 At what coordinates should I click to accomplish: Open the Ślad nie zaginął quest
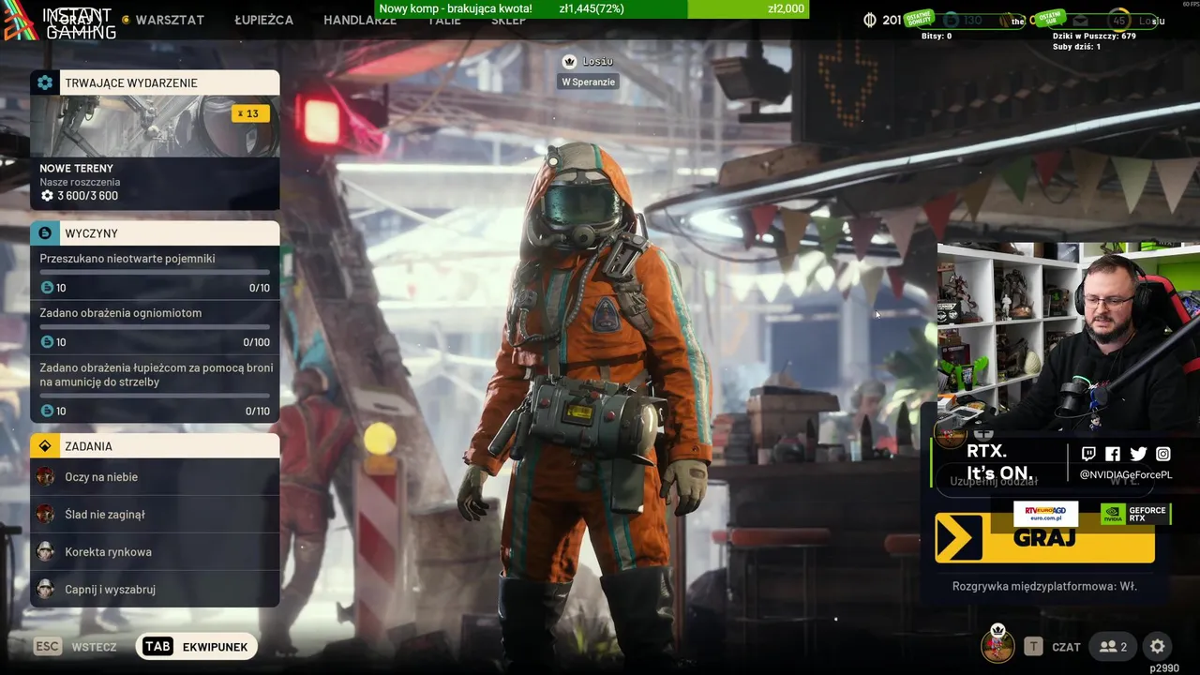coord(155,515)
